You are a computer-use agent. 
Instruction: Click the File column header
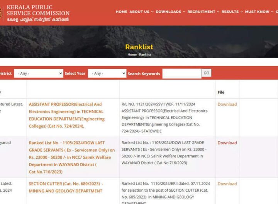221,92
